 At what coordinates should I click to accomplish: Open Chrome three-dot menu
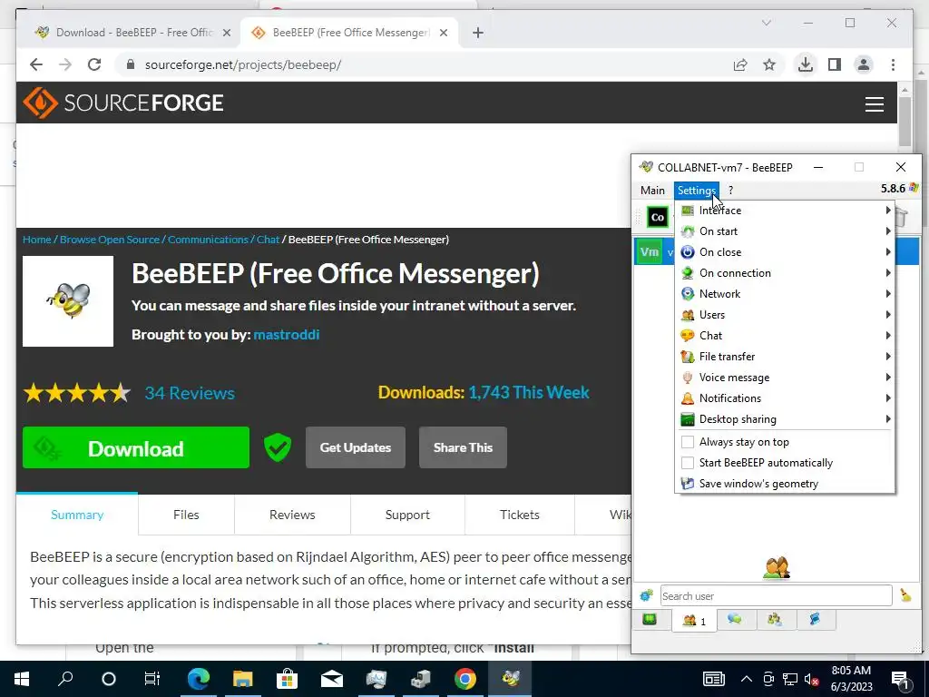pyautogui.click(x=893, y=64)
